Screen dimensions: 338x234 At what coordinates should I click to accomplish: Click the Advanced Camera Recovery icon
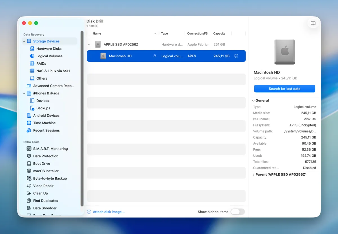tap(29, 86)
